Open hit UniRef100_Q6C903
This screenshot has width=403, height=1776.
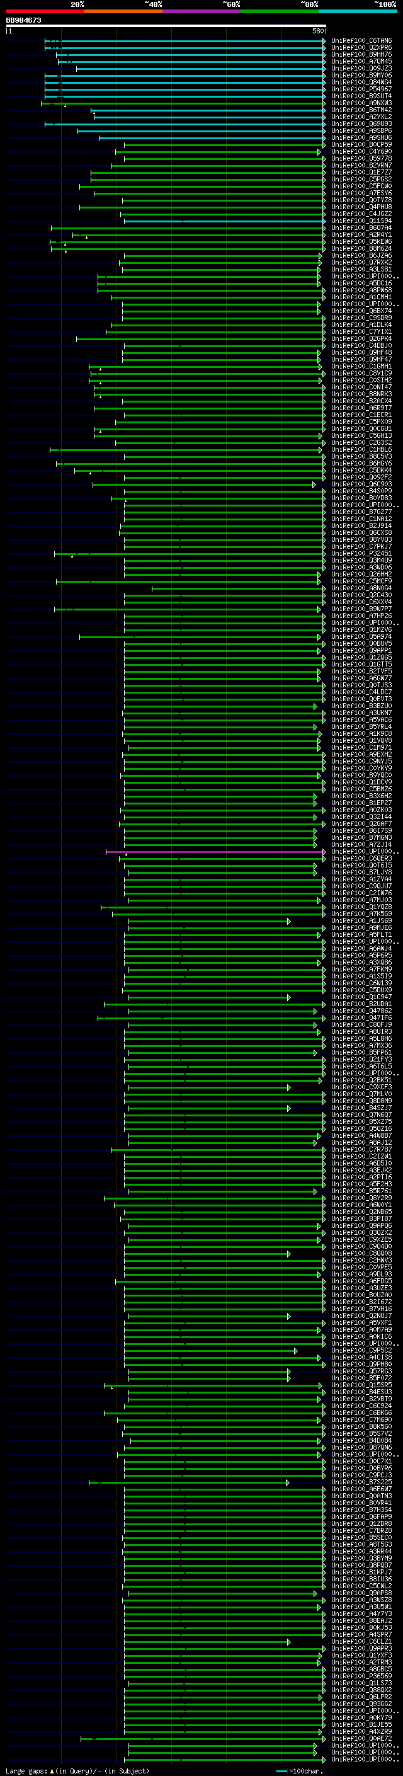pos(361,484)
